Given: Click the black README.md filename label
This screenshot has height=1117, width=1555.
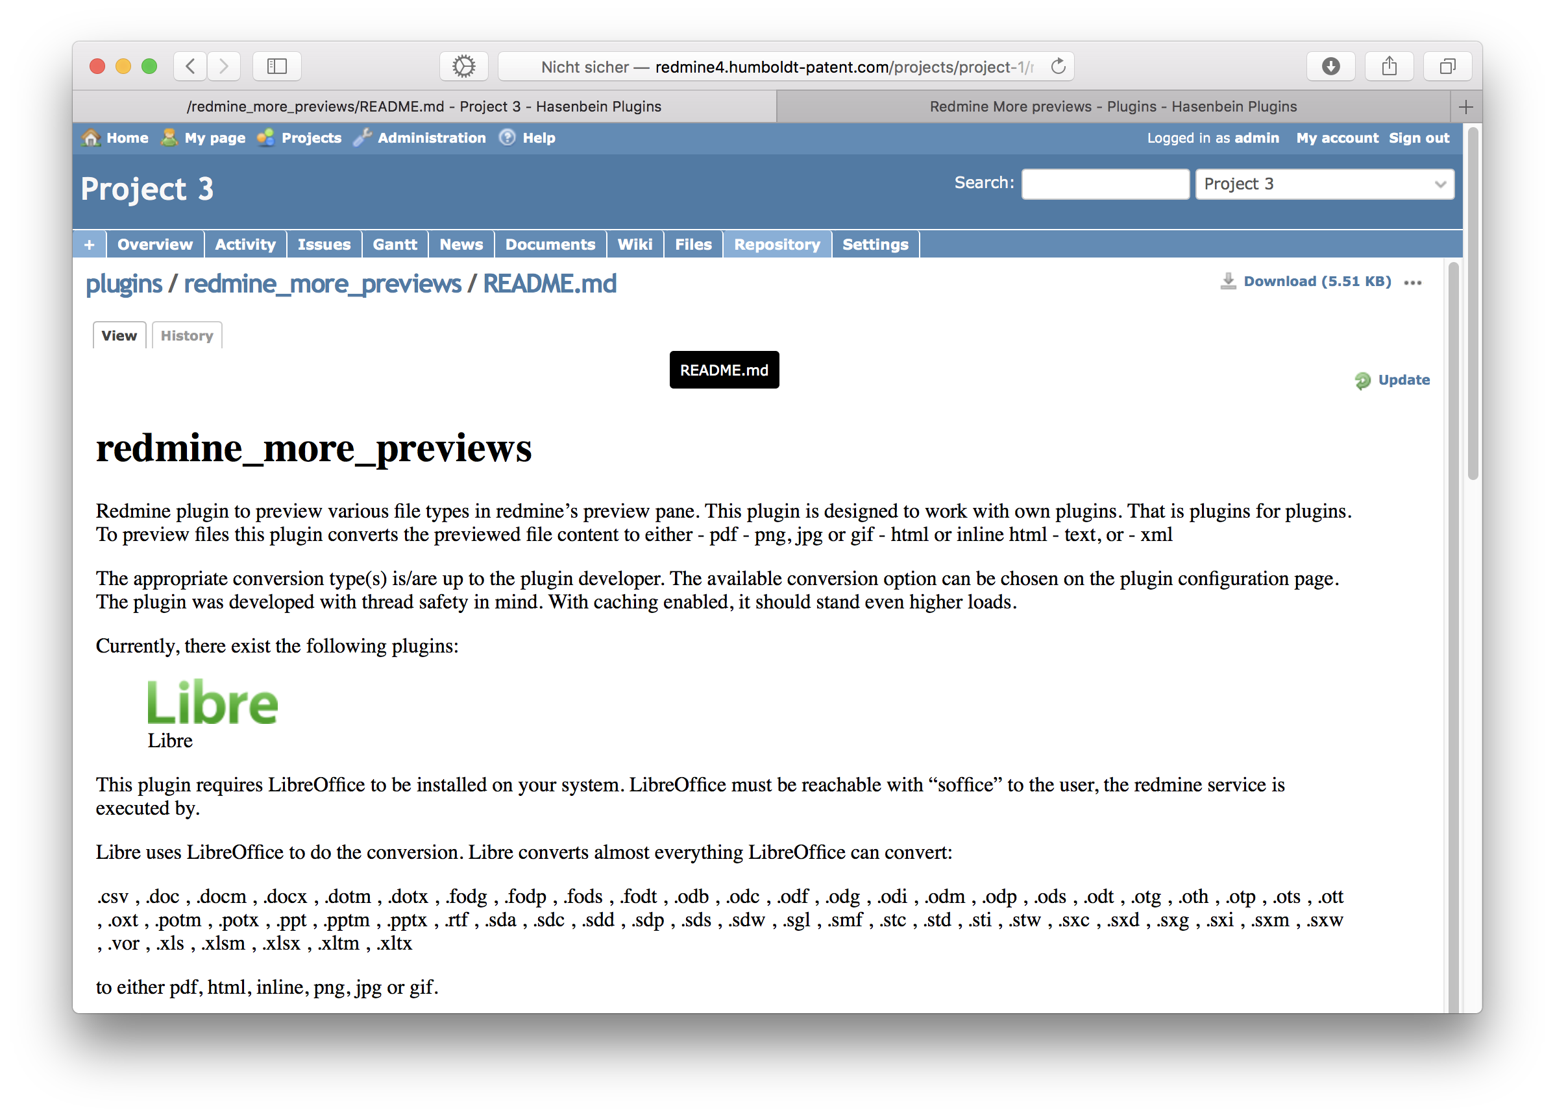Looking at the screenshot, I should (724, 370).
